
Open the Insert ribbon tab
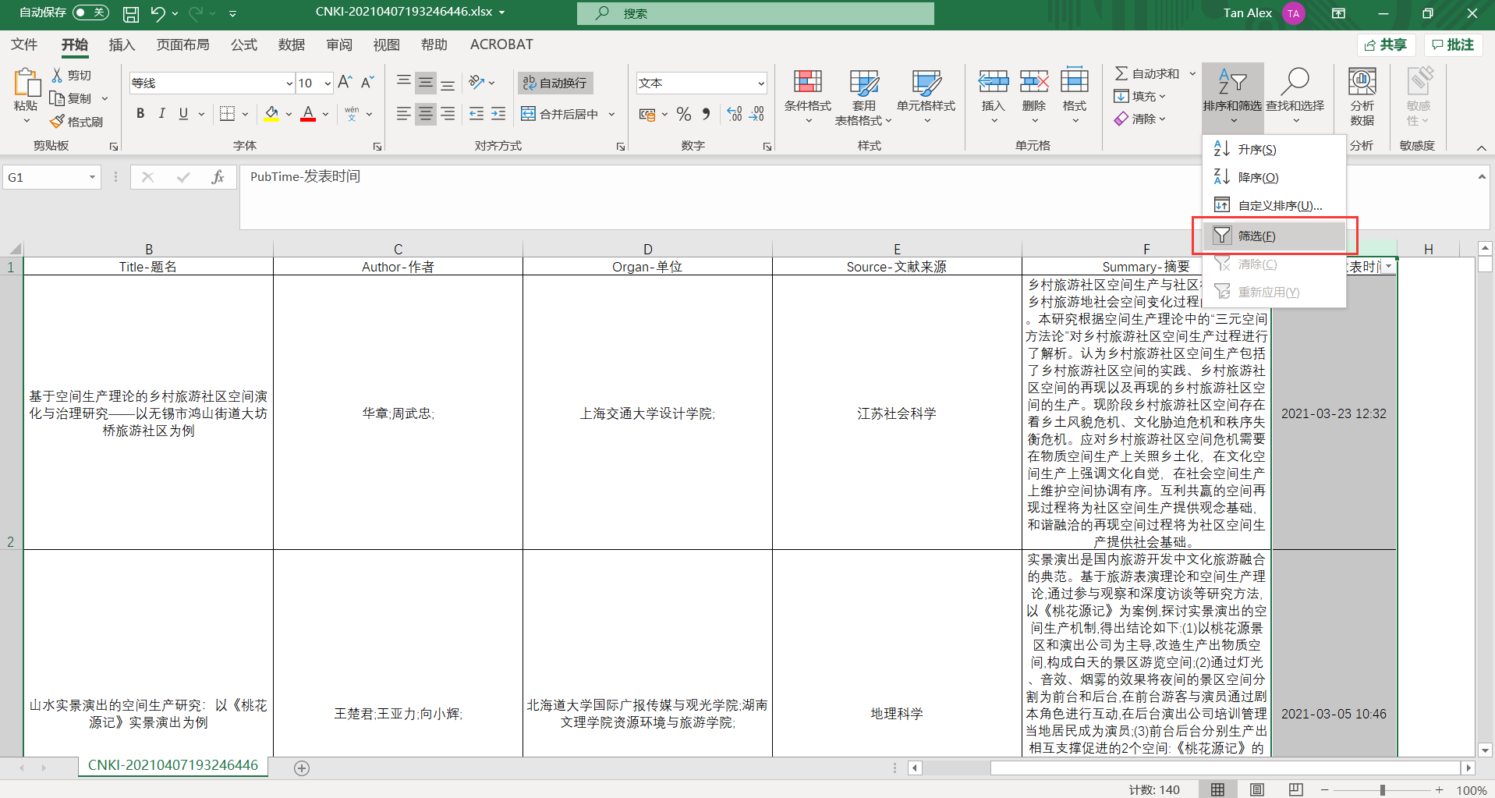pyautogui.click(x=122, y=44)
